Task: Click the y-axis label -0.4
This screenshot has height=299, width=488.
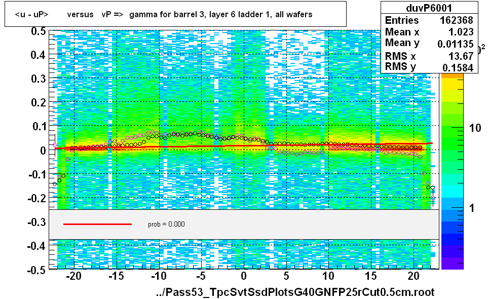Action: [37, 246]
